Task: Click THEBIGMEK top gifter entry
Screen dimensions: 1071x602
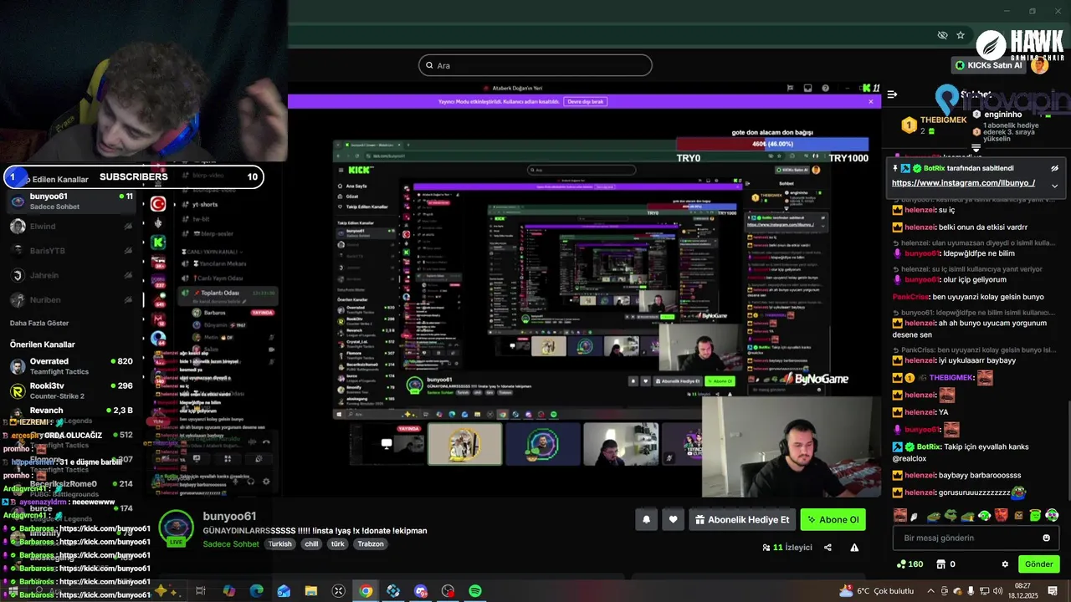Action: (x=935, y=125)
